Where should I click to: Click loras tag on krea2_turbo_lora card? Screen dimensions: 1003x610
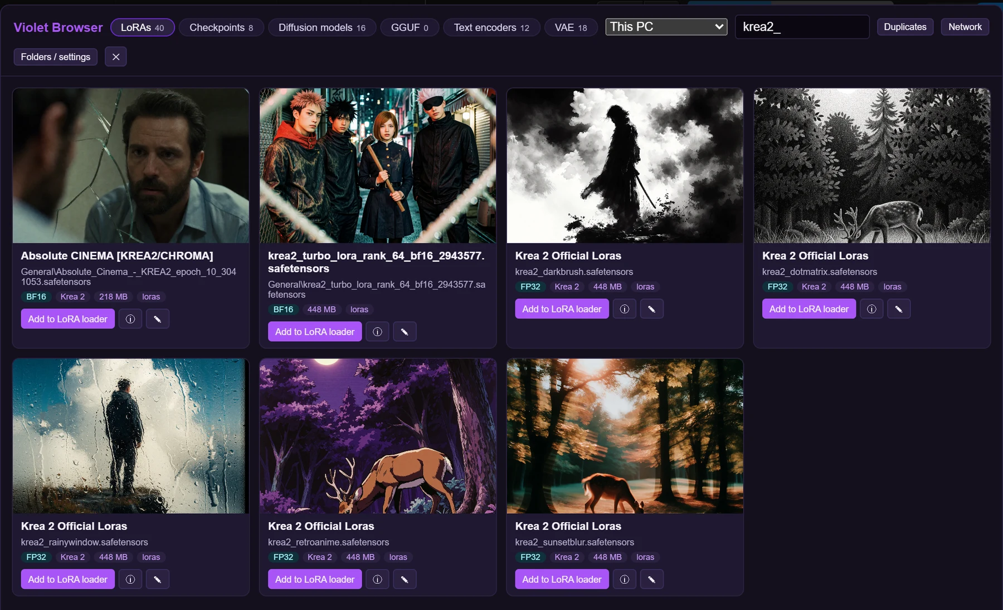[359, 309]
